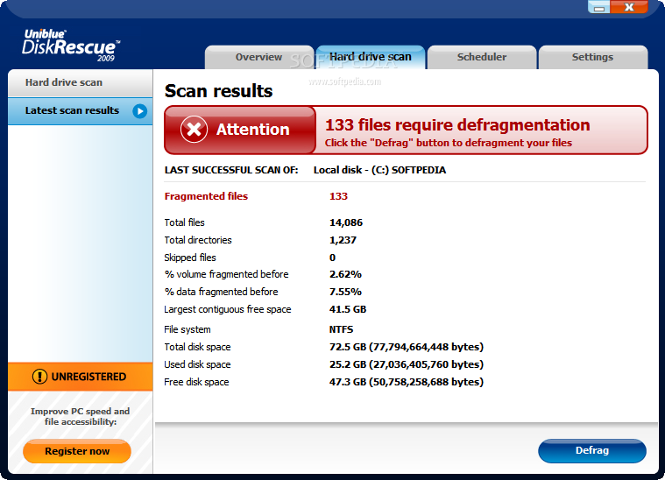
Task: Click '% volume fragmented before' label
Action: coord(226,274)
